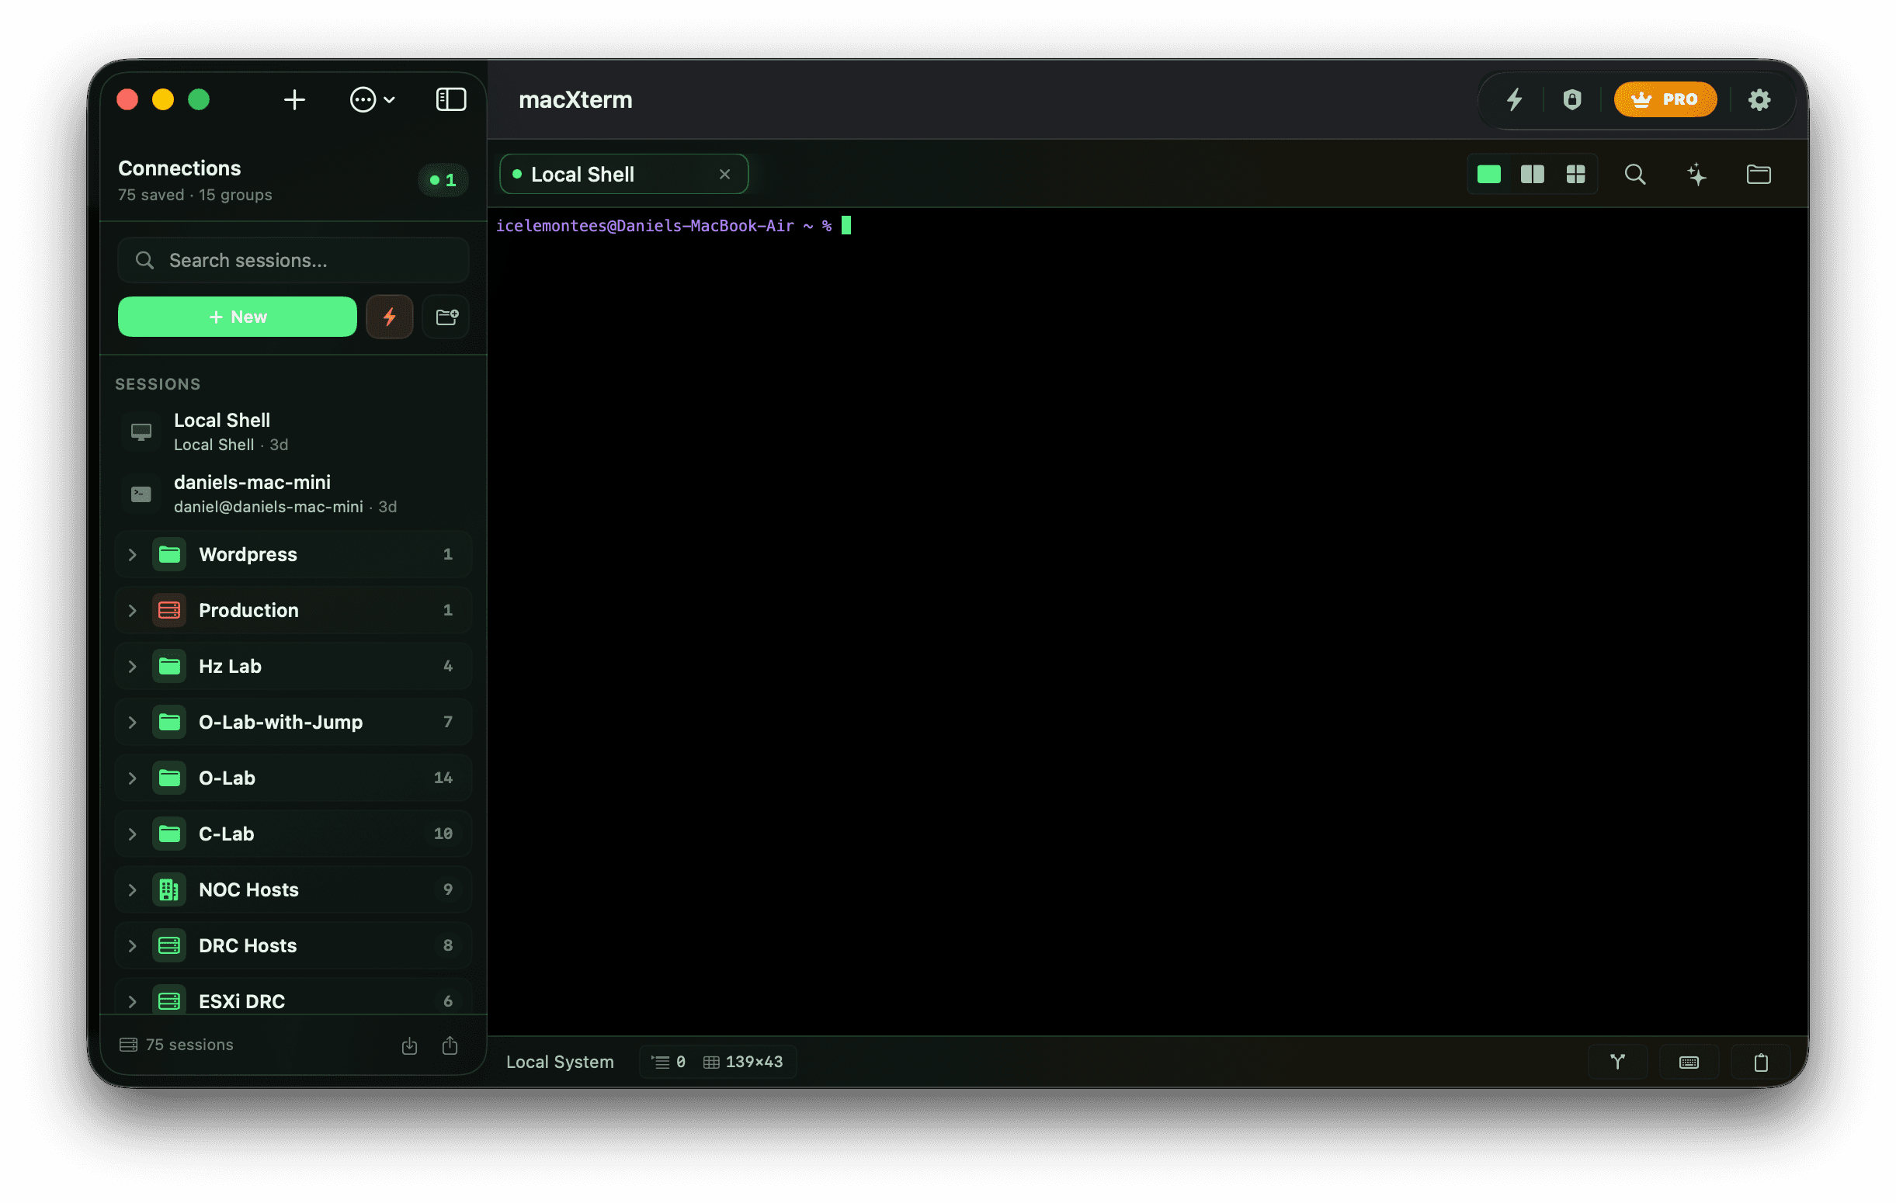Click the NOC Hosts group name
The height and width of the screenshot is (1203, 1896).
pos(248,890)
